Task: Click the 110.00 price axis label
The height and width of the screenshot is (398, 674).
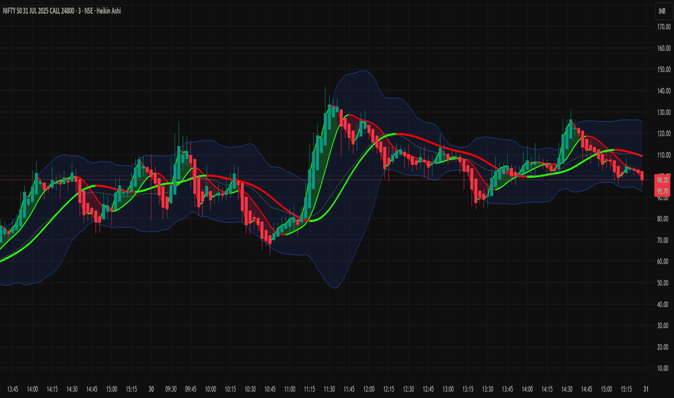Action: (664, 155)
